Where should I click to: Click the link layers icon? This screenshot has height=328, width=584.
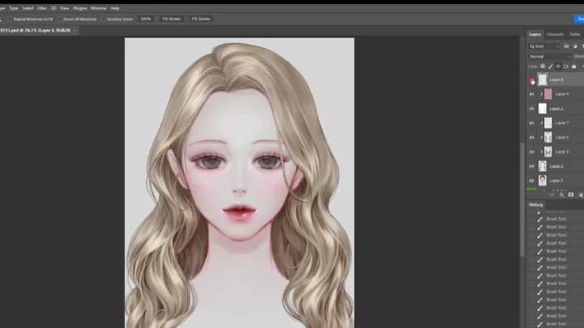click(x=552, y=194)
